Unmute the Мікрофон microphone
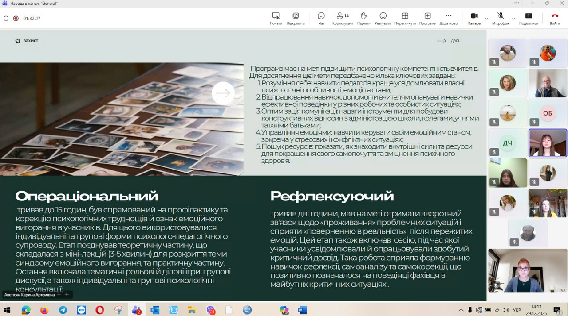This screenshot has width=568, height=316. [x=501, y=18]
